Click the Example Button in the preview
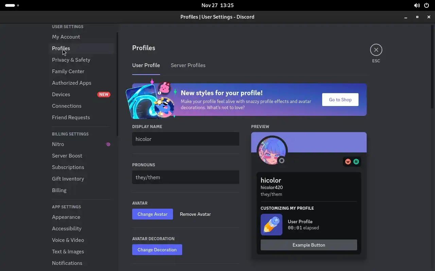Image resolution: width=435 pixels, height=271 pixels. pos(309,245)
